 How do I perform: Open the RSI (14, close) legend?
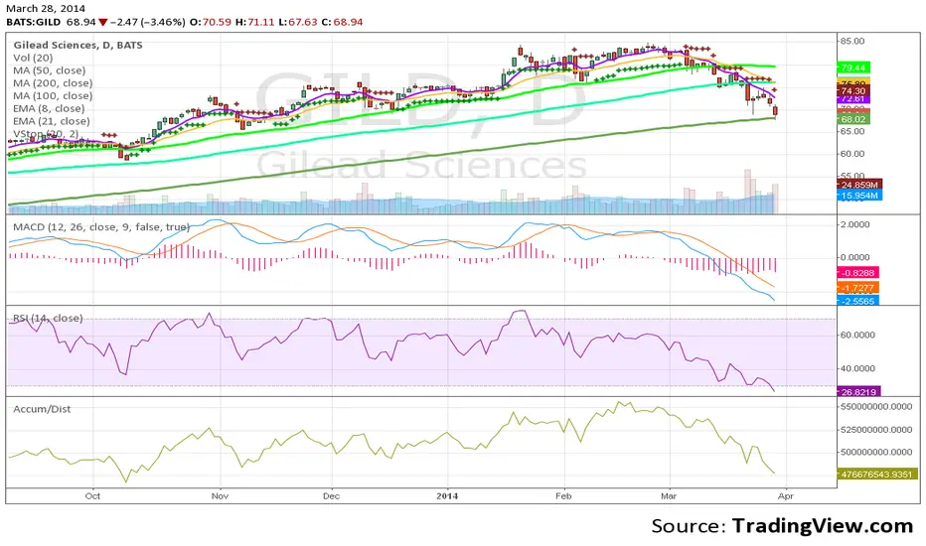click(x=48, y=318)
